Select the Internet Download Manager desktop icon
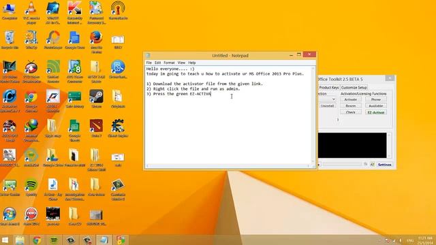Image resolution: width=436 pixels, height=245 pixels. click(31, 131)
